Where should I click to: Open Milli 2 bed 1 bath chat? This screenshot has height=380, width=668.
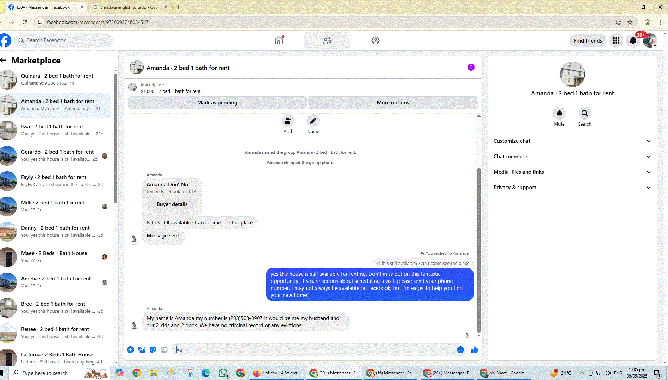pos(55,206)
